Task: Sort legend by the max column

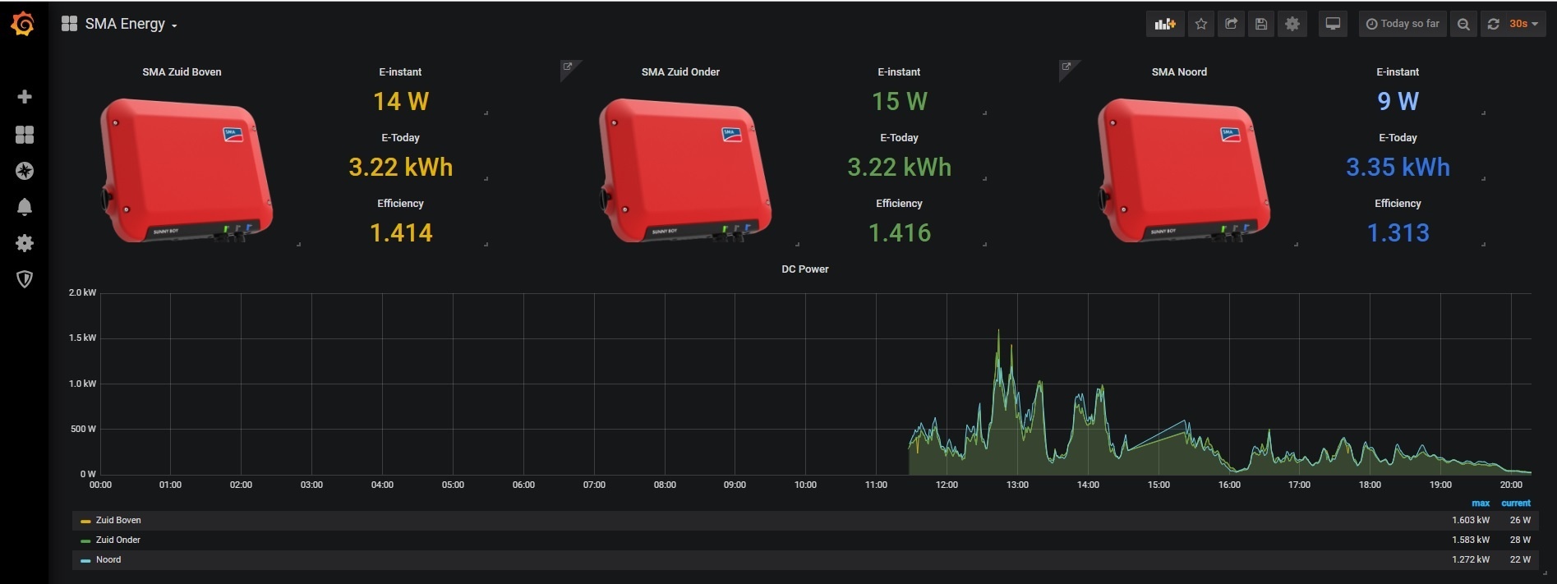Action: click(x=1481, y=504)
